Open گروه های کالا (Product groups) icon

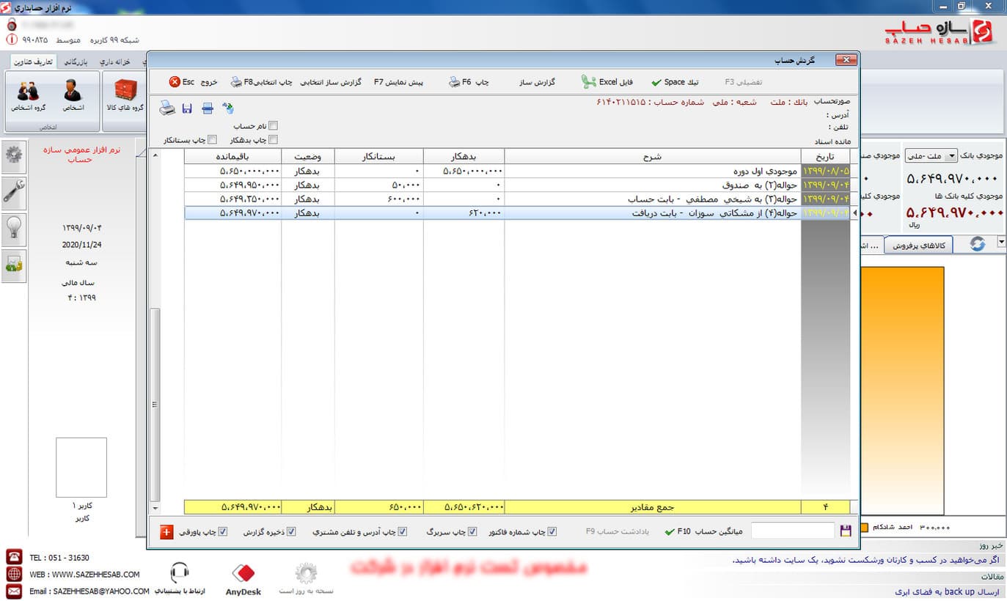pyautogui.click(x=127, y=95)
